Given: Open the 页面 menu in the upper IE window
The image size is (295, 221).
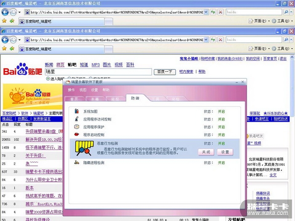Looking at the screenshot, I should click(259, 21).
